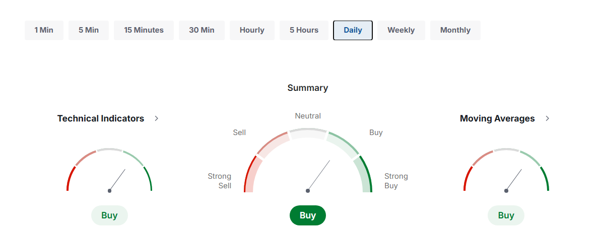Click the Summary gauge needle pointer
The image size is (598, 244).
[319, 176]
